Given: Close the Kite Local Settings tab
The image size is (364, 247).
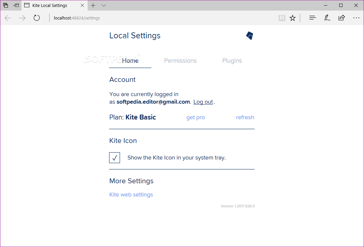Looking at the screenshot, I should (x=82, y=5).
